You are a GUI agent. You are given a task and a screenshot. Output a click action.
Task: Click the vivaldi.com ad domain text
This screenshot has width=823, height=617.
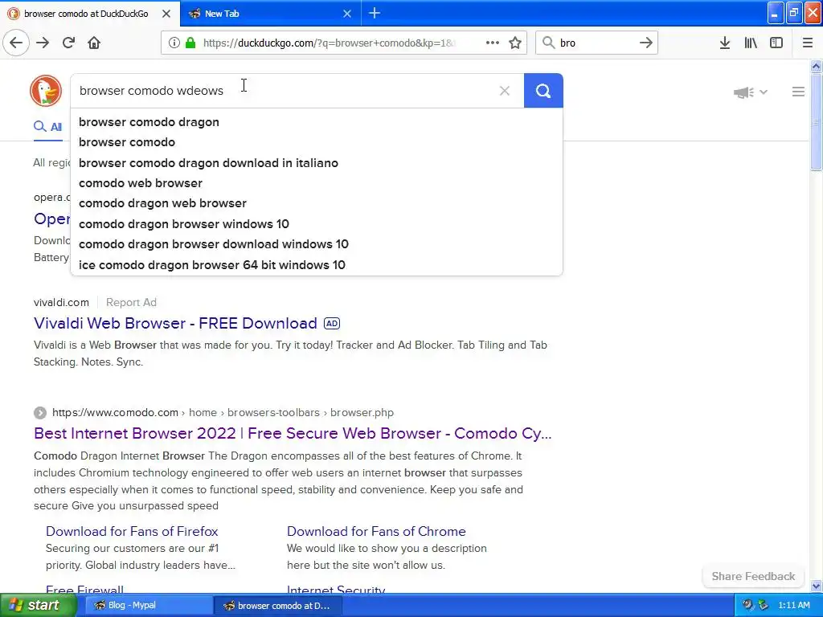coord(61,302)
